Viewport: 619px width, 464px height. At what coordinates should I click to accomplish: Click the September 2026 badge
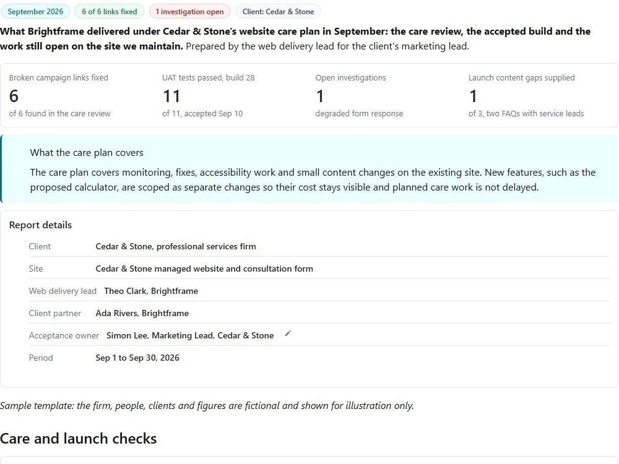point(35,11)
